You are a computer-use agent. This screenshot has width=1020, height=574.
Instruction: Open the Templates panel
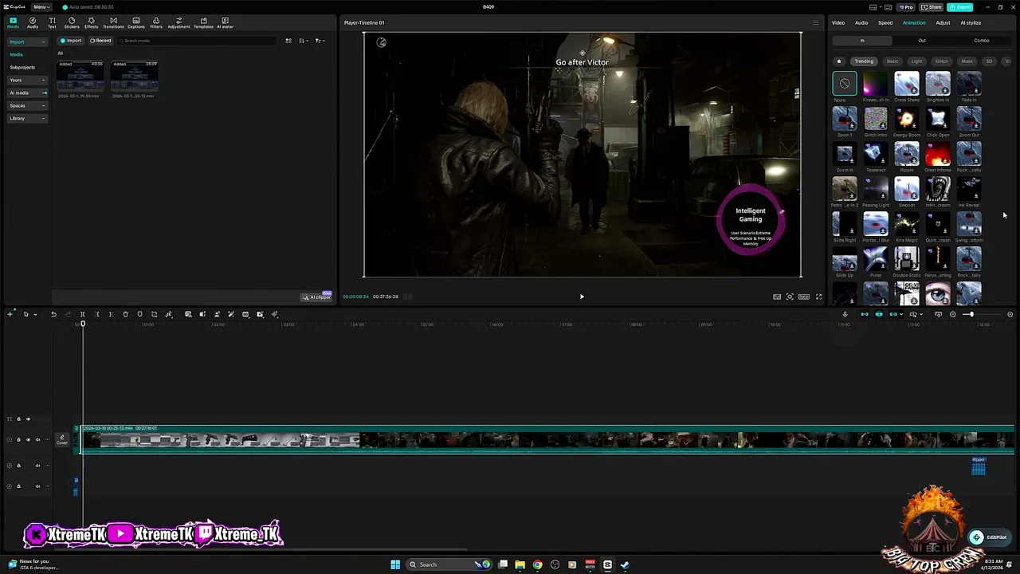[x=203, y=22]
